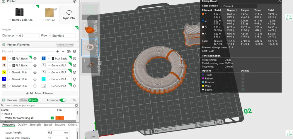Viewport: 293px width, 139px height.
Task: Click Add Mixed Filament button
Action: click(40, 93)
